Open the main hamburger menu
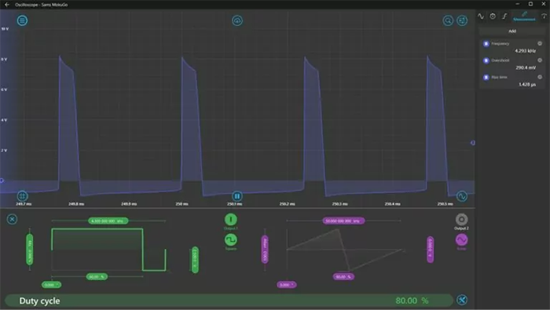Screen dimensions: 550x310 [22, 20]
